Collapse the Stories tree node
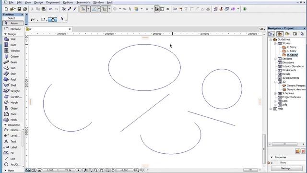The width and height of the screenshot is (307, 173). click(275, 43)
